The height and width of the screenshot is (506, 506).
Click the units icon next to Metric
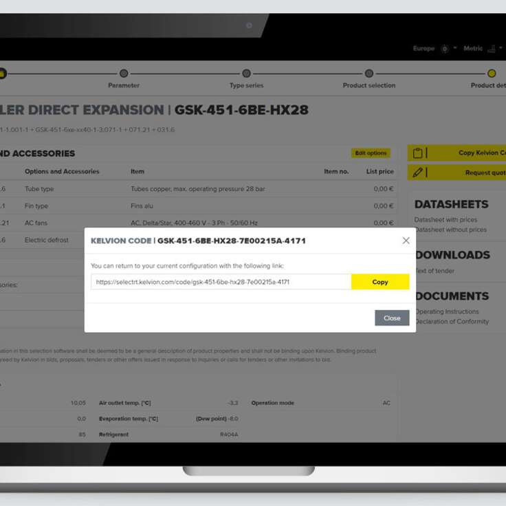tap(492, 49)
